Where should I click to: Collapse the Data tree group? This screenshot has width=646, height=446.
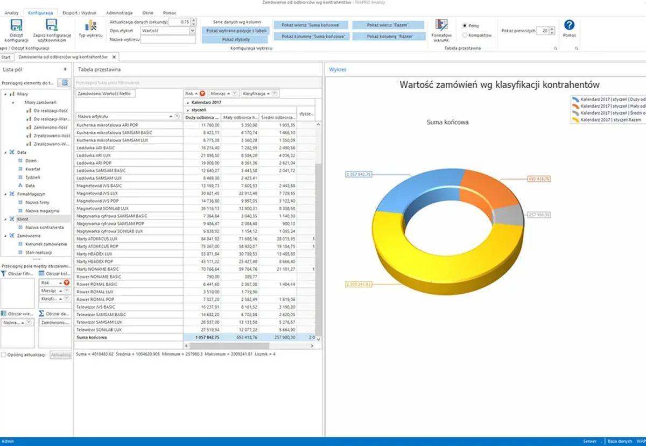[6, 152]
